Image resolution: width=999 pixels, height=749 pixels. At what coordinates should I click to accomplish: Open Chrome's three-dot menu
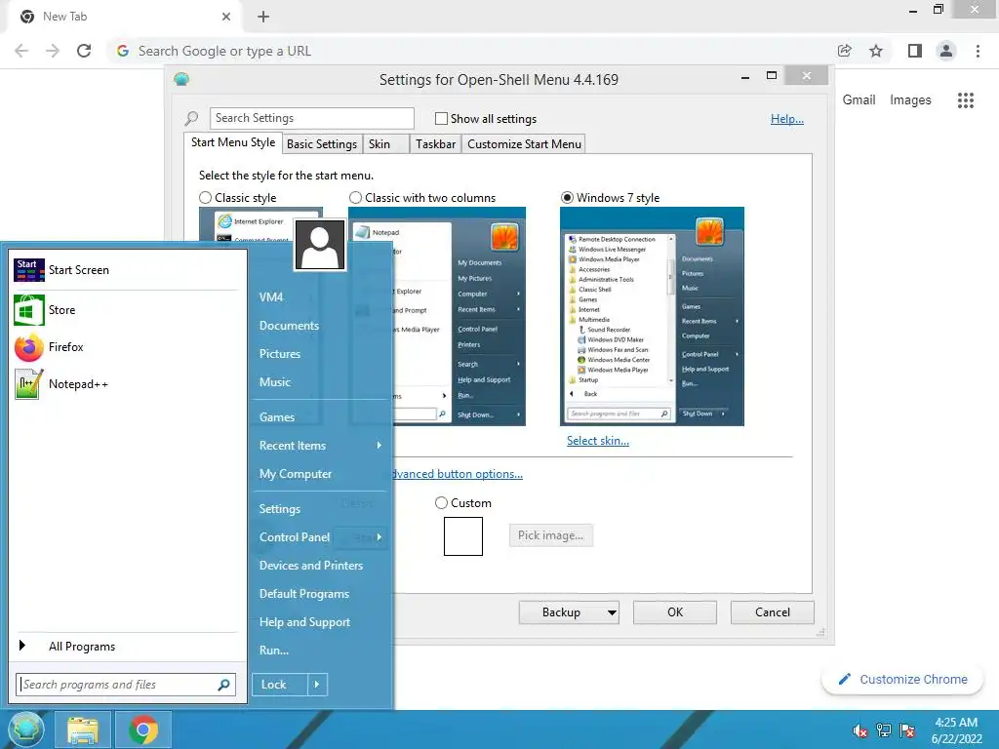[x=978, y=51]
